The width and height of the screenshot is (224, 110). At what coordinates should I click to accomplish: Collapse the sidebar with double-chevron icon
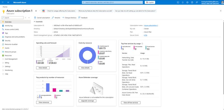pyautogui.click(x=29, y=18)
